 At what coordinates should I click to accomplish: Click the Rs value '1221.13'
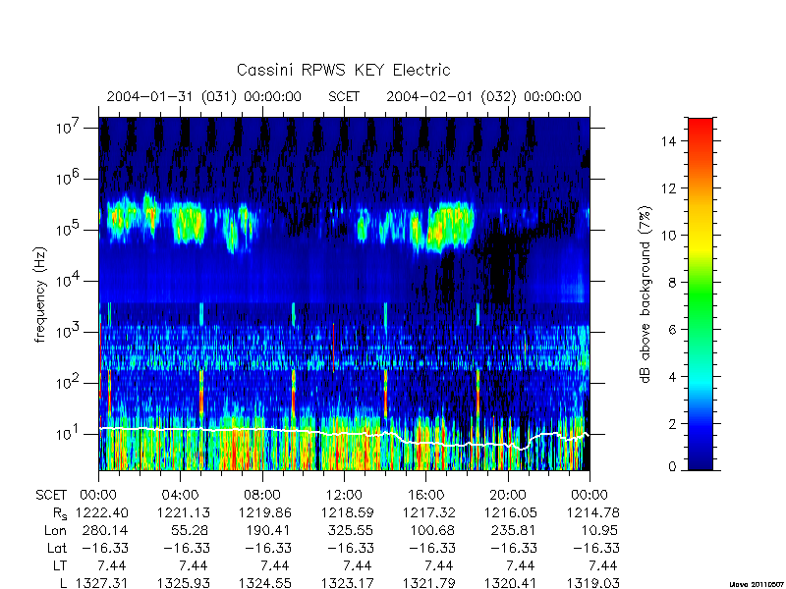[x=184, y=512]
